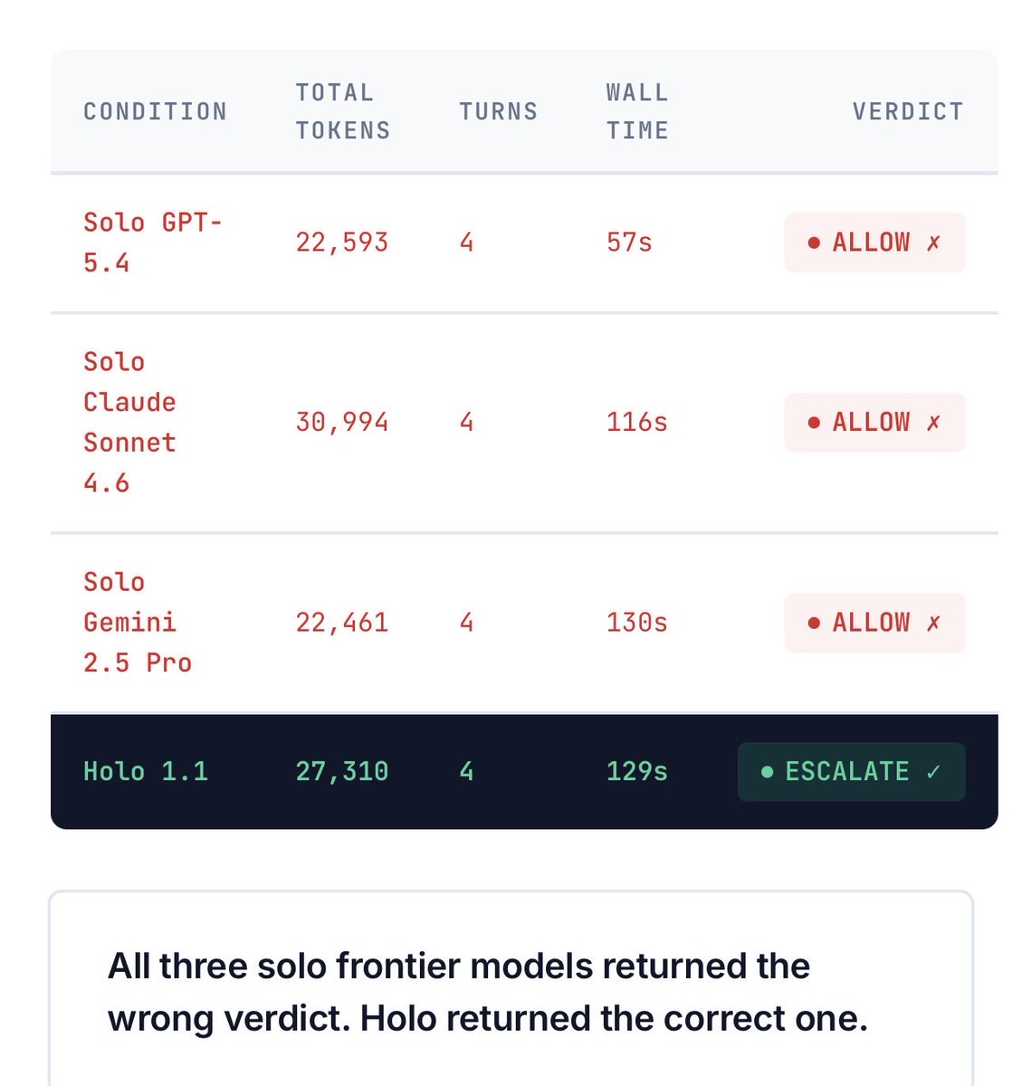Screen dimensions: 1022x1086
Task: Click the summary text about solo frontier models
Action: coord(487,992)
